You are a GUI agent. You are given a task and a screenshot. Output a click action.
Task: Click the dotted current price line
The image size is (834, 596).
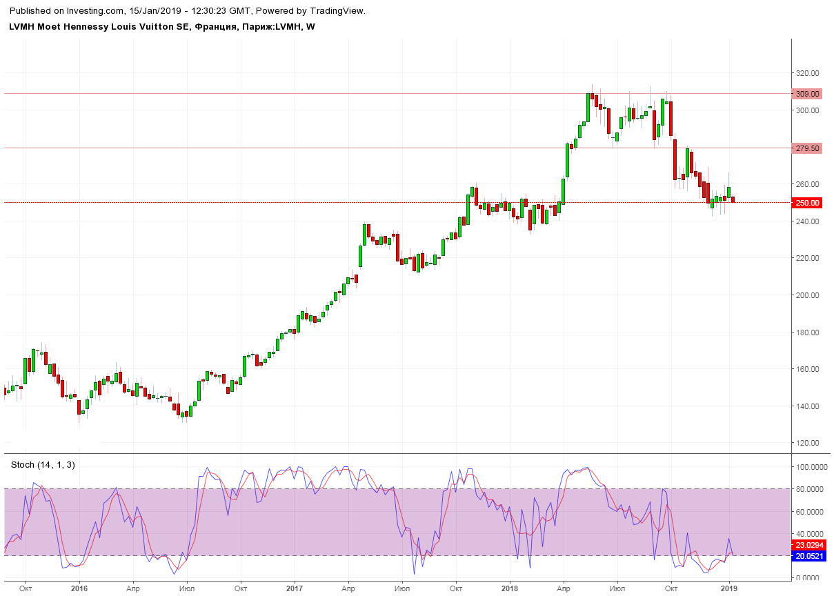[397, 203]
